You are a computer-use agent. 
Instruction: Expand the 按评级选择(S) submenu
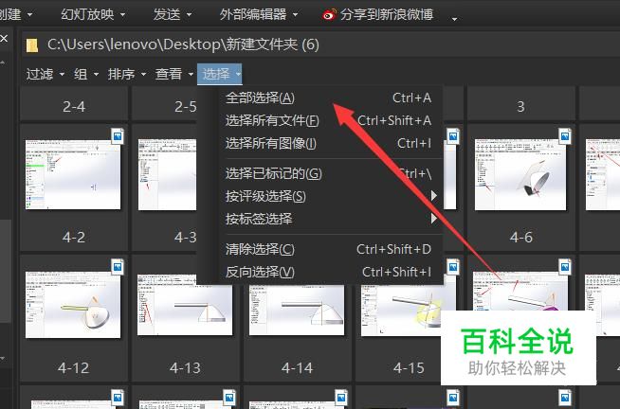[x=329, y=196]
